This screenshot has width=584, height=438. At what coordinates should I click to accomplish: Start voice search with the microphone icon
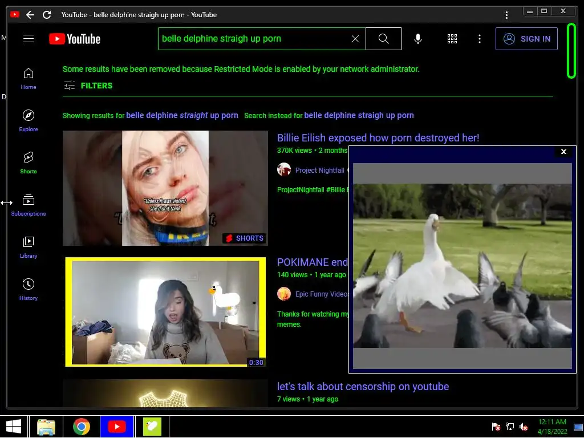418,39
